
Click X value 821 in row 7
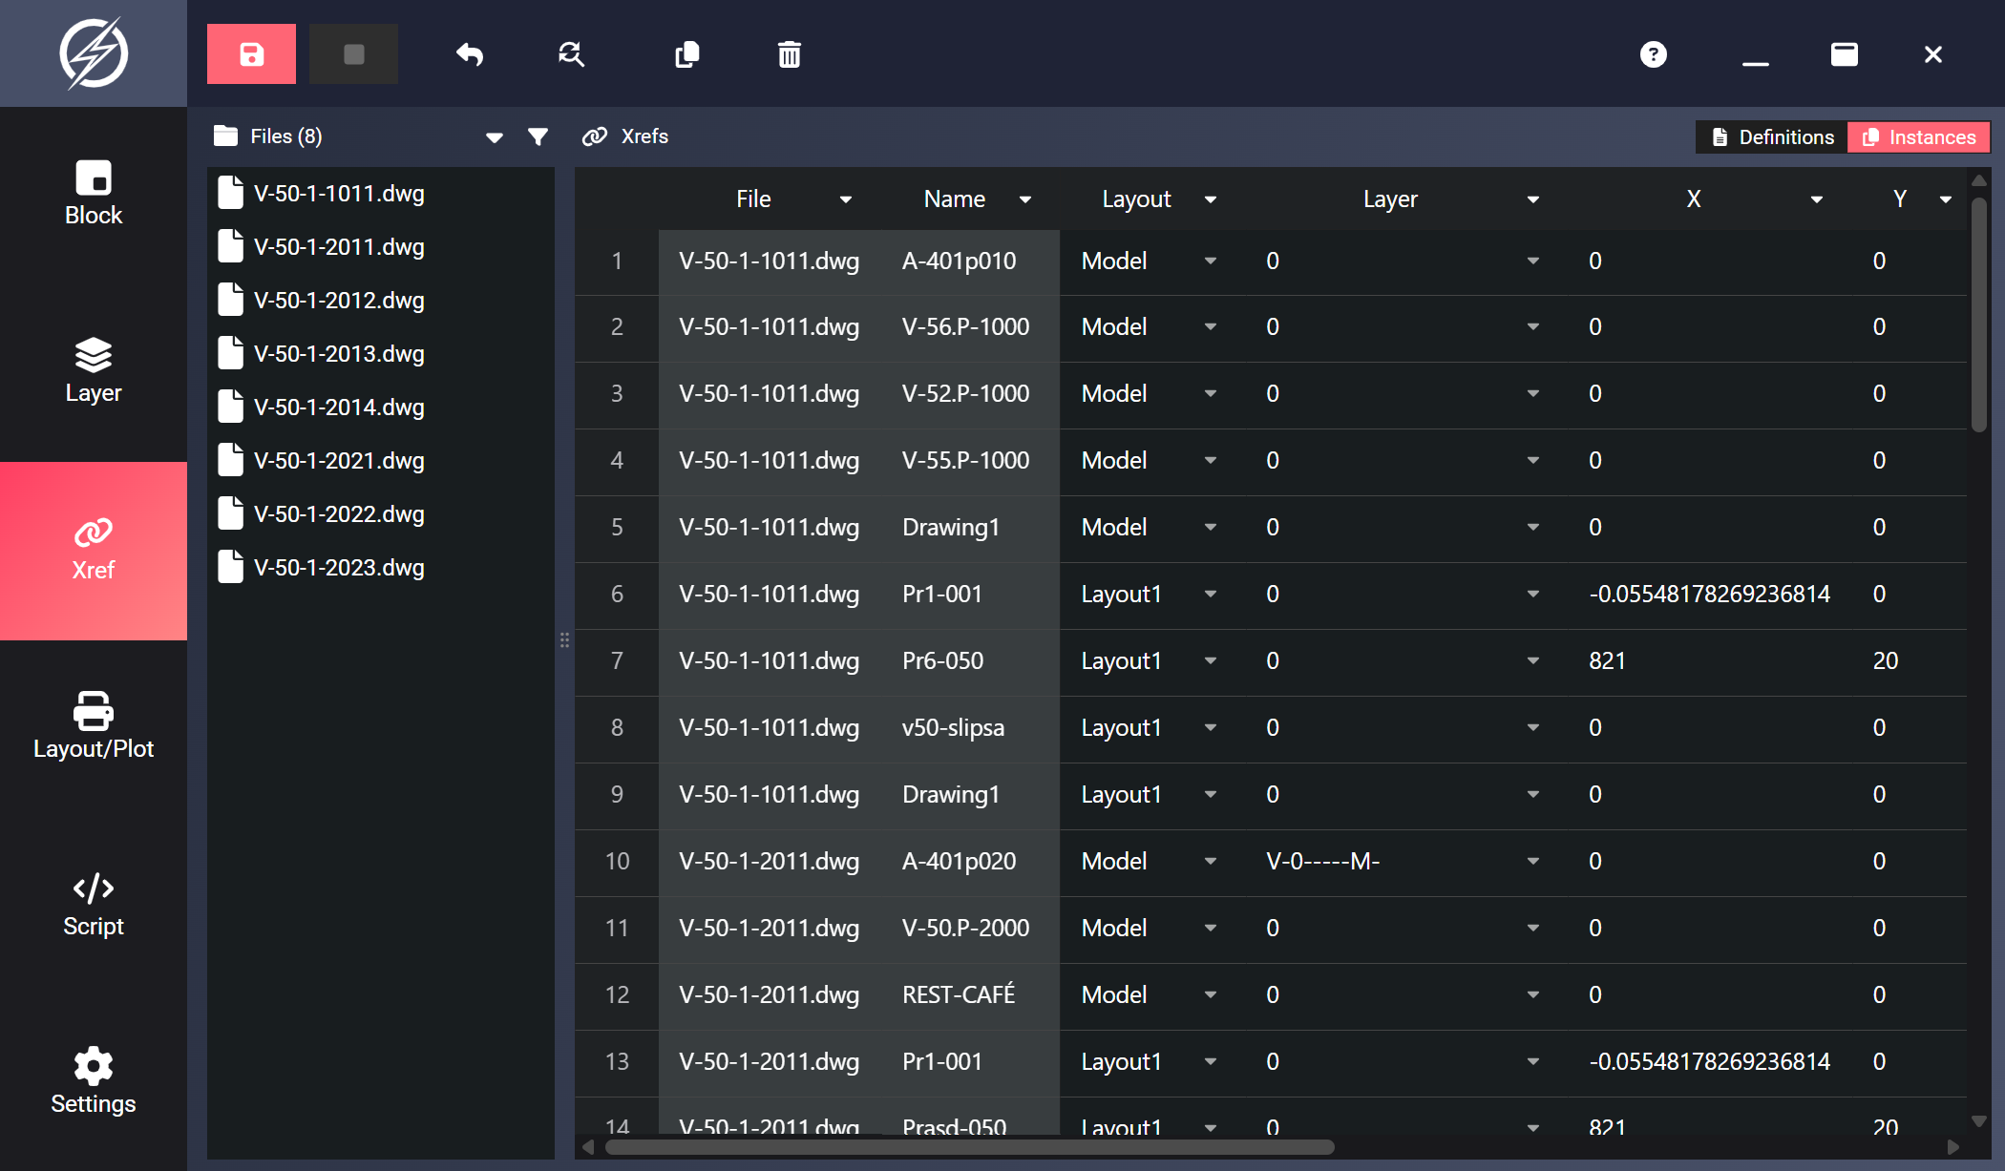(x=1607, y=660)
